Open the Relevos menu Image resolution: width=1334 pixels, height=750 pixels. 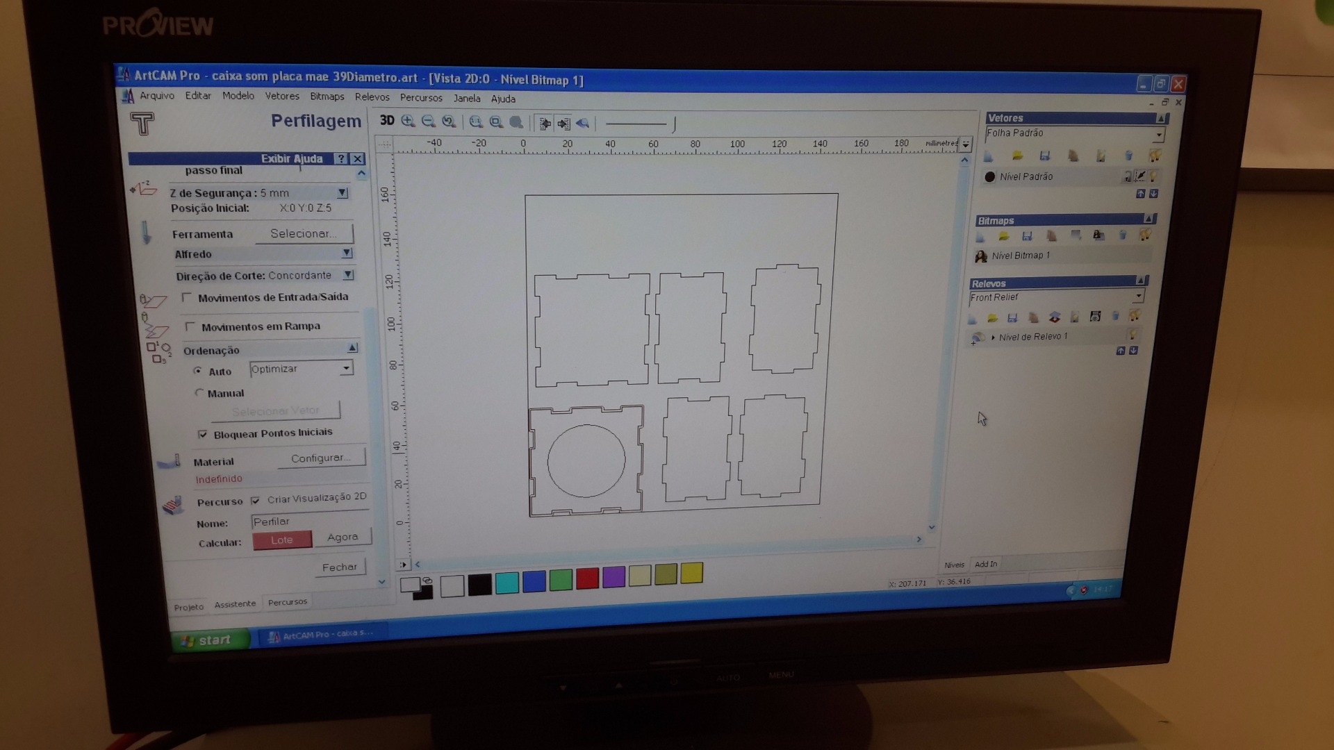[x=372, y=97]
